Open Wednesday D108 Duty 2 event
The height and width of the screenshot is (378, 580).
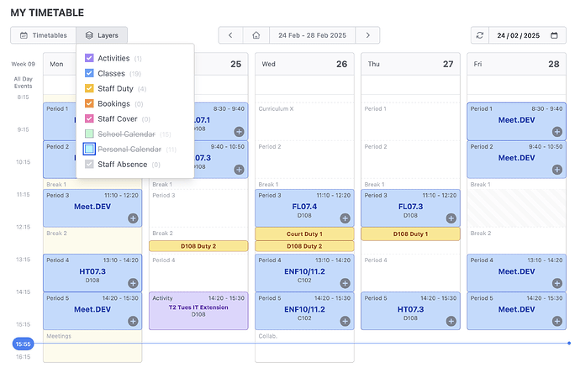(x=304, y=246)
